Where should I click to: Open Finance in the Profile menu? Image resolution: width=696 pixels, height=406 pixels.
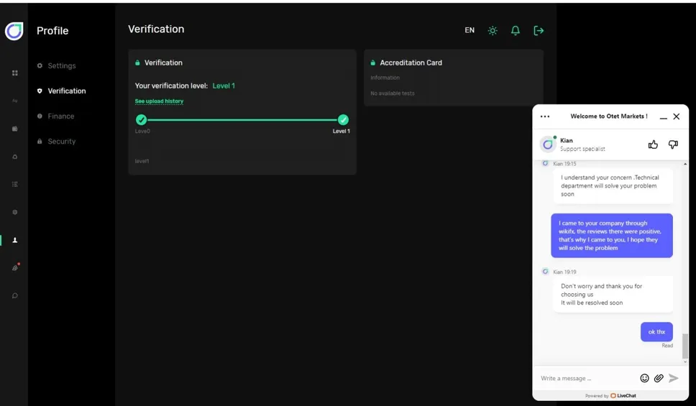(x=55, y=116)
